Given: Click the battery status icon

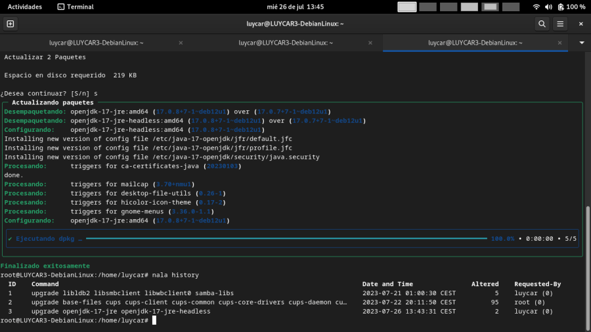Looking at the screenshot, I should [x=559, y=7].
